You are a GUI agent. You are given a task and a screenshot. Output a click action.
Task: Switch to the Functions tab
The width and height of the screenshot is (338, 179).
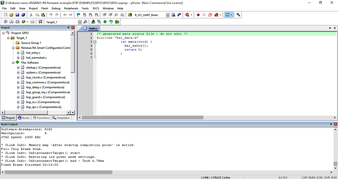pyautogui.click(x=41, y=118)
